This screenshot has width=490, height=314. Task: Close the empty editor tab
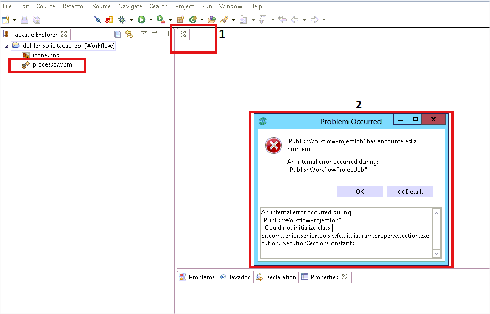(x=183, y=34)
